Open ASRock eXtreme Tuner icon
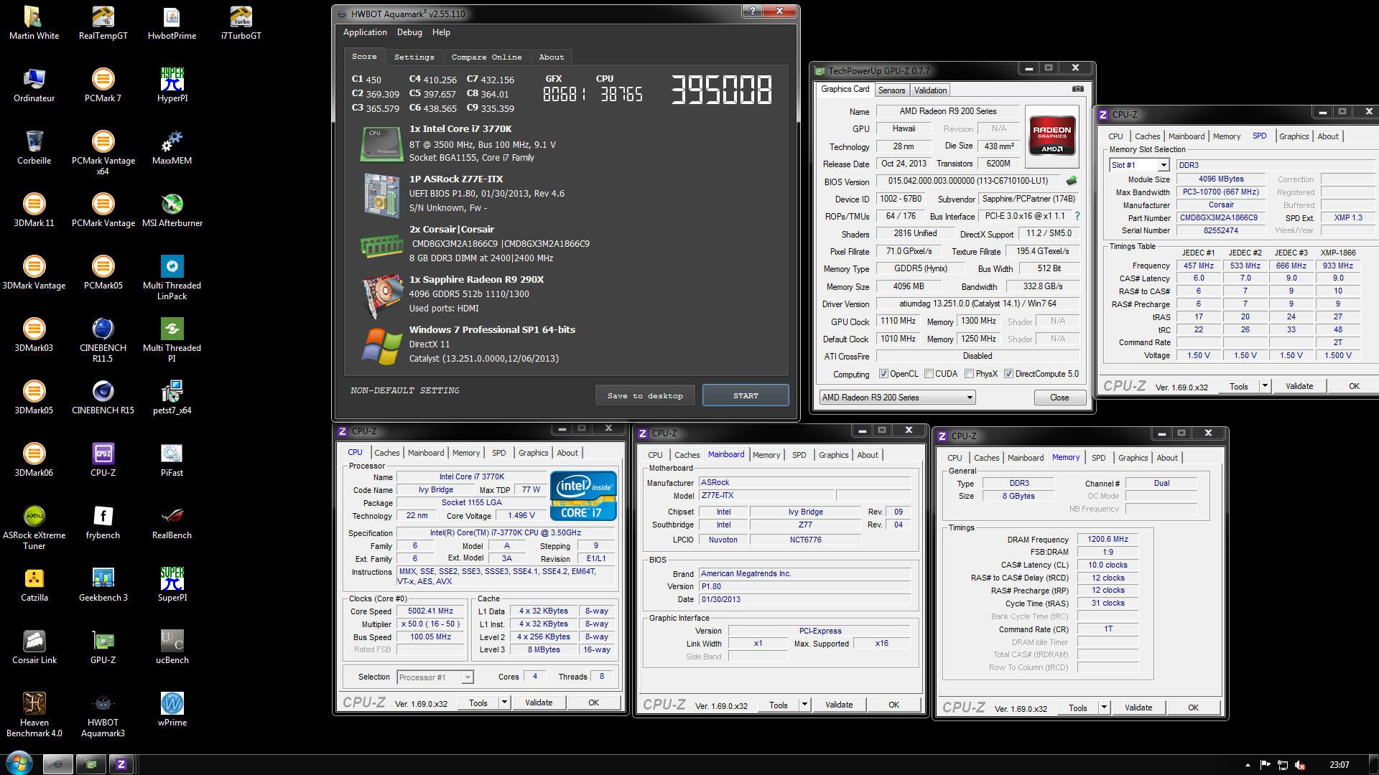 point(34,527)
